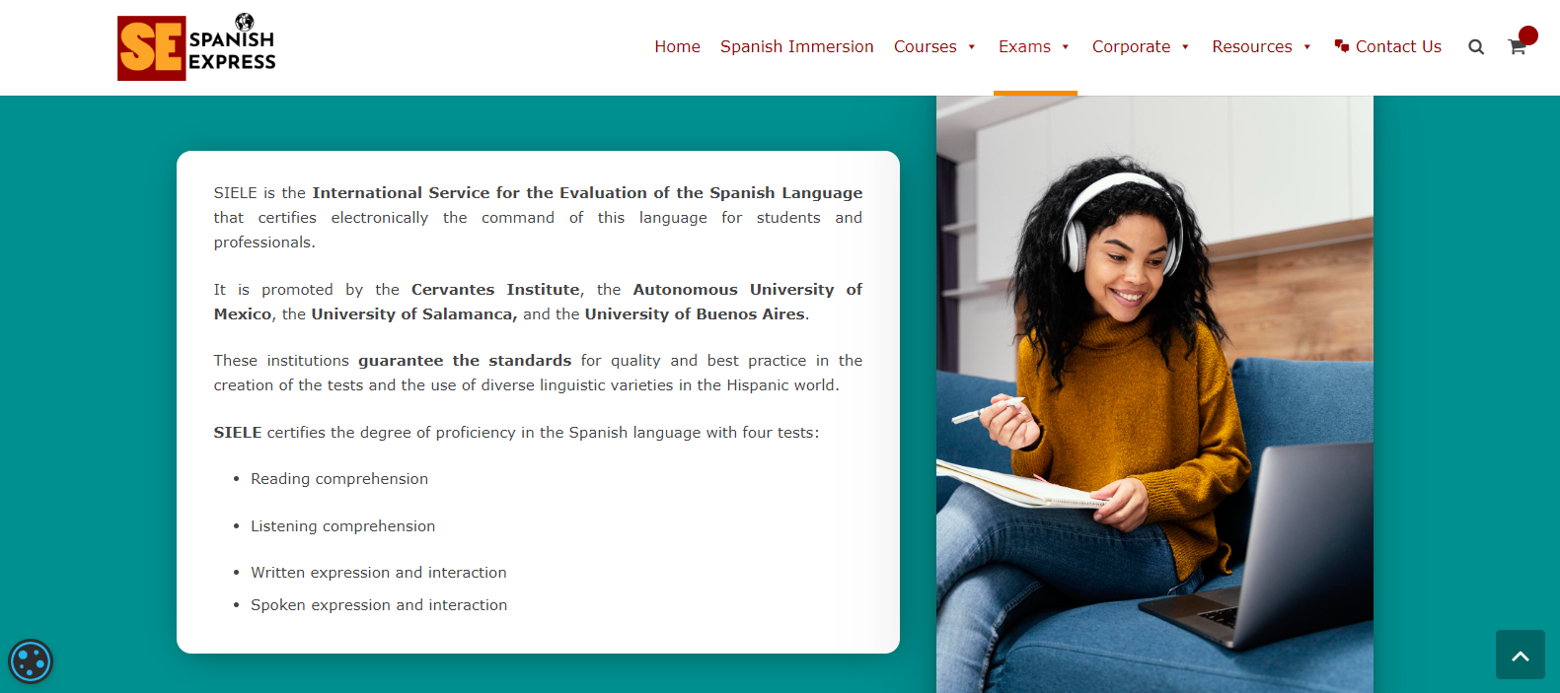Open the shopping cart icon
Screen dimensions: 1560x693
1517,47
